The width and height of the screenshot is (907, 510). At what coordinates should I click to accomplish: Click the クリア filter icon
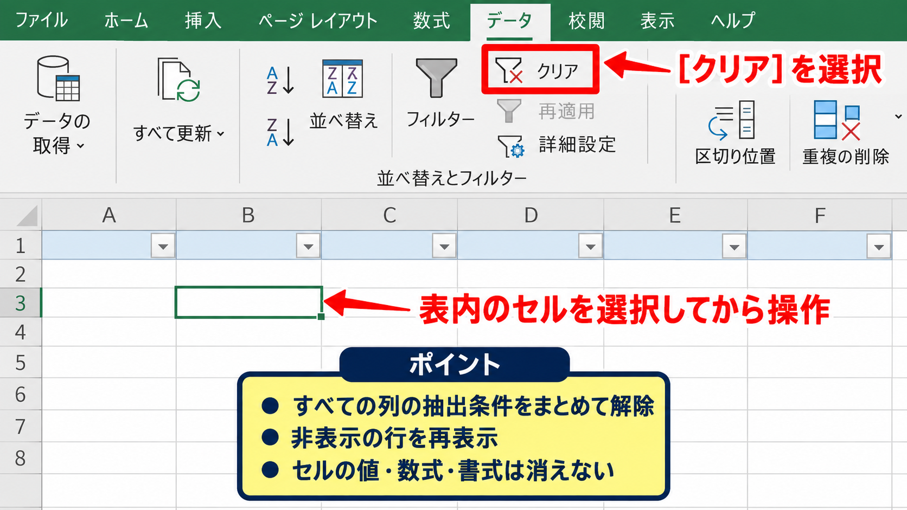click(x=509, y=70)
